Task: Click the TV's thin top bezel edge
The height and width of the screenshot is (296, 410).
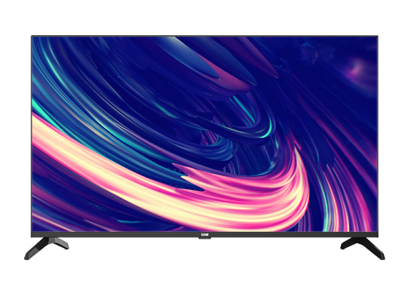Action: tap(205, 36)
